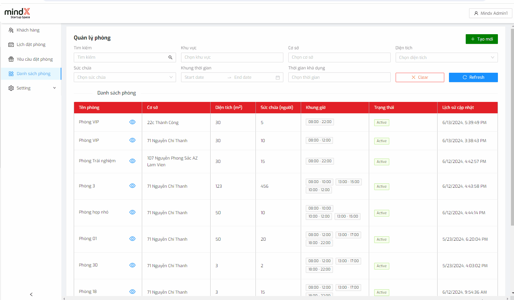514x300 pixels.
Task: View Phòng 01 via eye icon
Action: coord(132,239)
